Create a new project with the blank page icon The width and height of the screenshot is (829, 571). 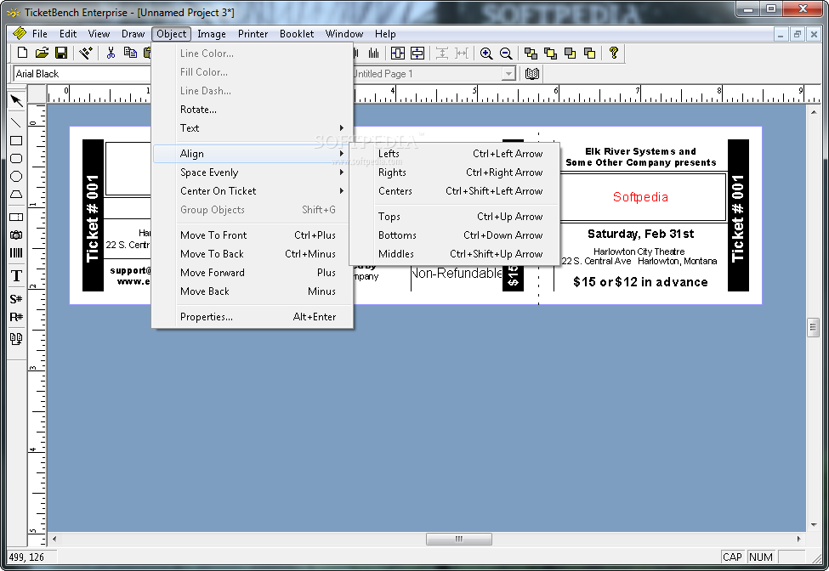[22, 53]
